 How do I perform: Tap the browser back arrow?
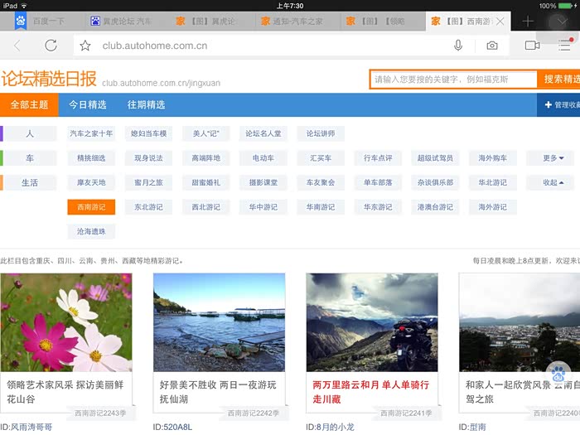[17, 46]
